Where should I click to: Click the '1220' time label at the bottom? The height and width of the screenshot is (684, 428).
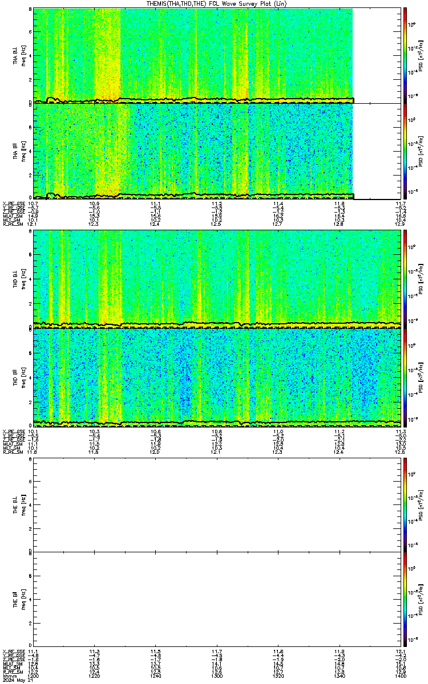[x=94, y=677]
